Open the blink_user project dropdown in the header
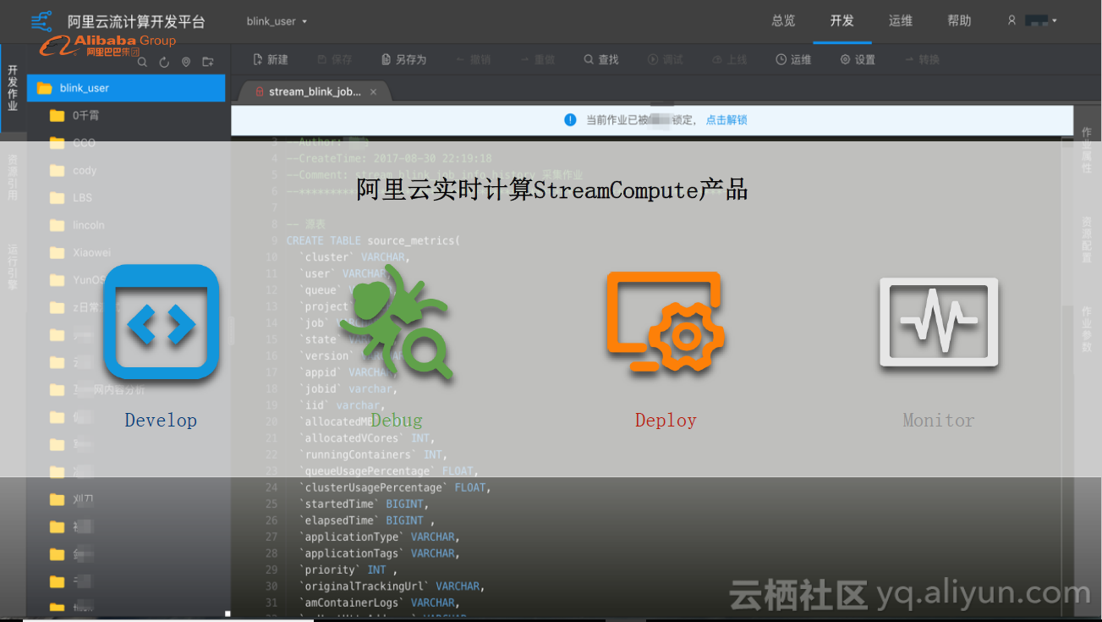This screenshot has height=622, width=1102. (x=277, y=21)
